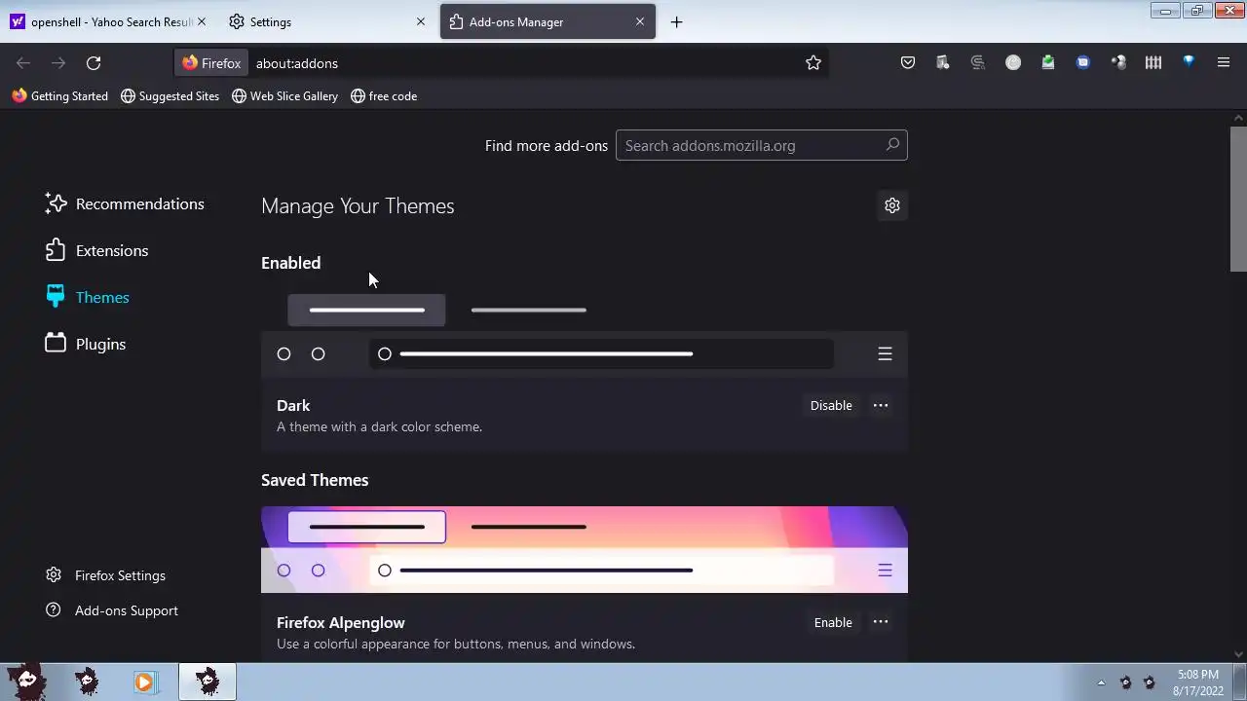Viewport: 1247px width, 701px height.
Task: Open Add-ons Support link
Action: click(111, 610)
